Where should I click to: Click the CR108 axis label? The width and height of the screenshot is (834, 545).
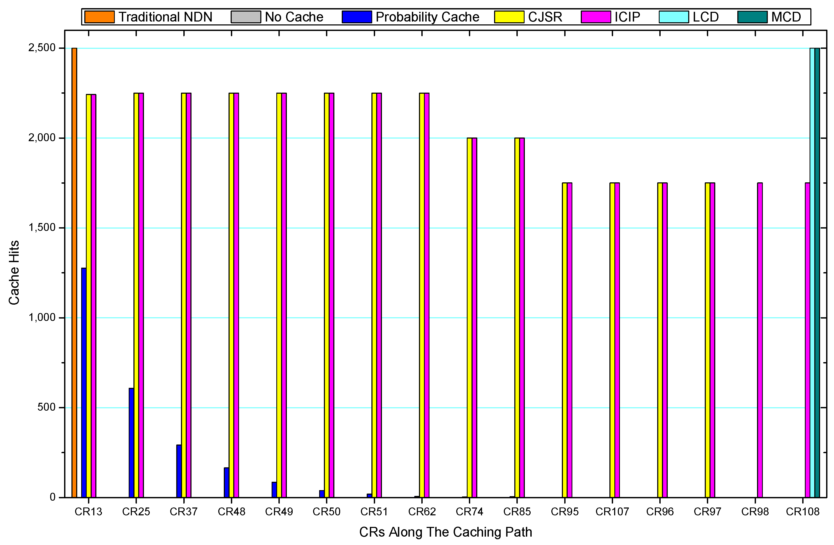tap(804, 511)
